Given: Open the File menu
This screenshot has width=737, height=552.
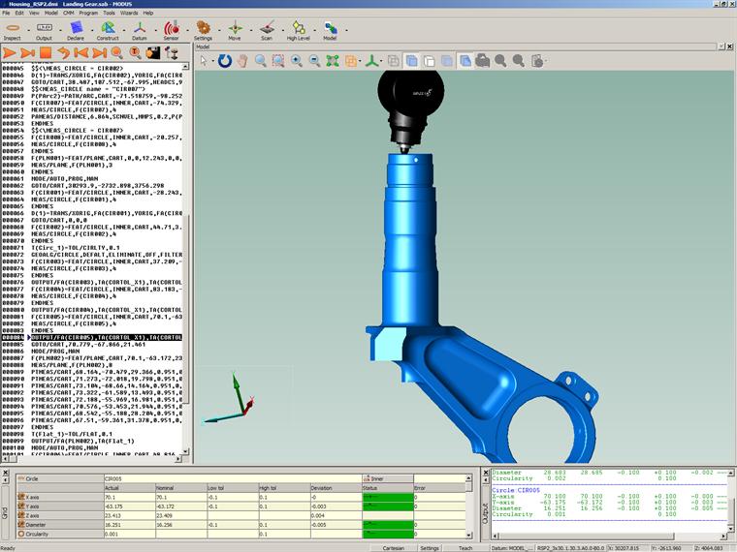Looking at the screenshot, I should pos(6,14).
